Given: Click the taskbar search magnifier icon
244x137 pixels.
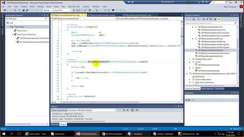Looking at the screenshot, I should pyautogui.click(x=11, y=134).
